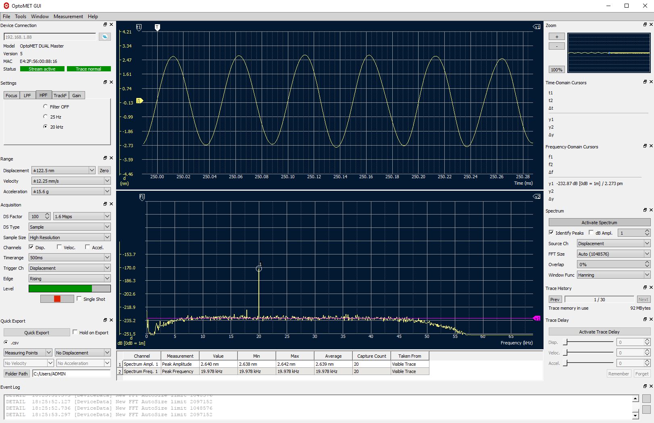Open the 1.6 Msps sample rate dropdown
Image resolution: width=654 pixels, height=423 pixels.
tap(82, 217)
